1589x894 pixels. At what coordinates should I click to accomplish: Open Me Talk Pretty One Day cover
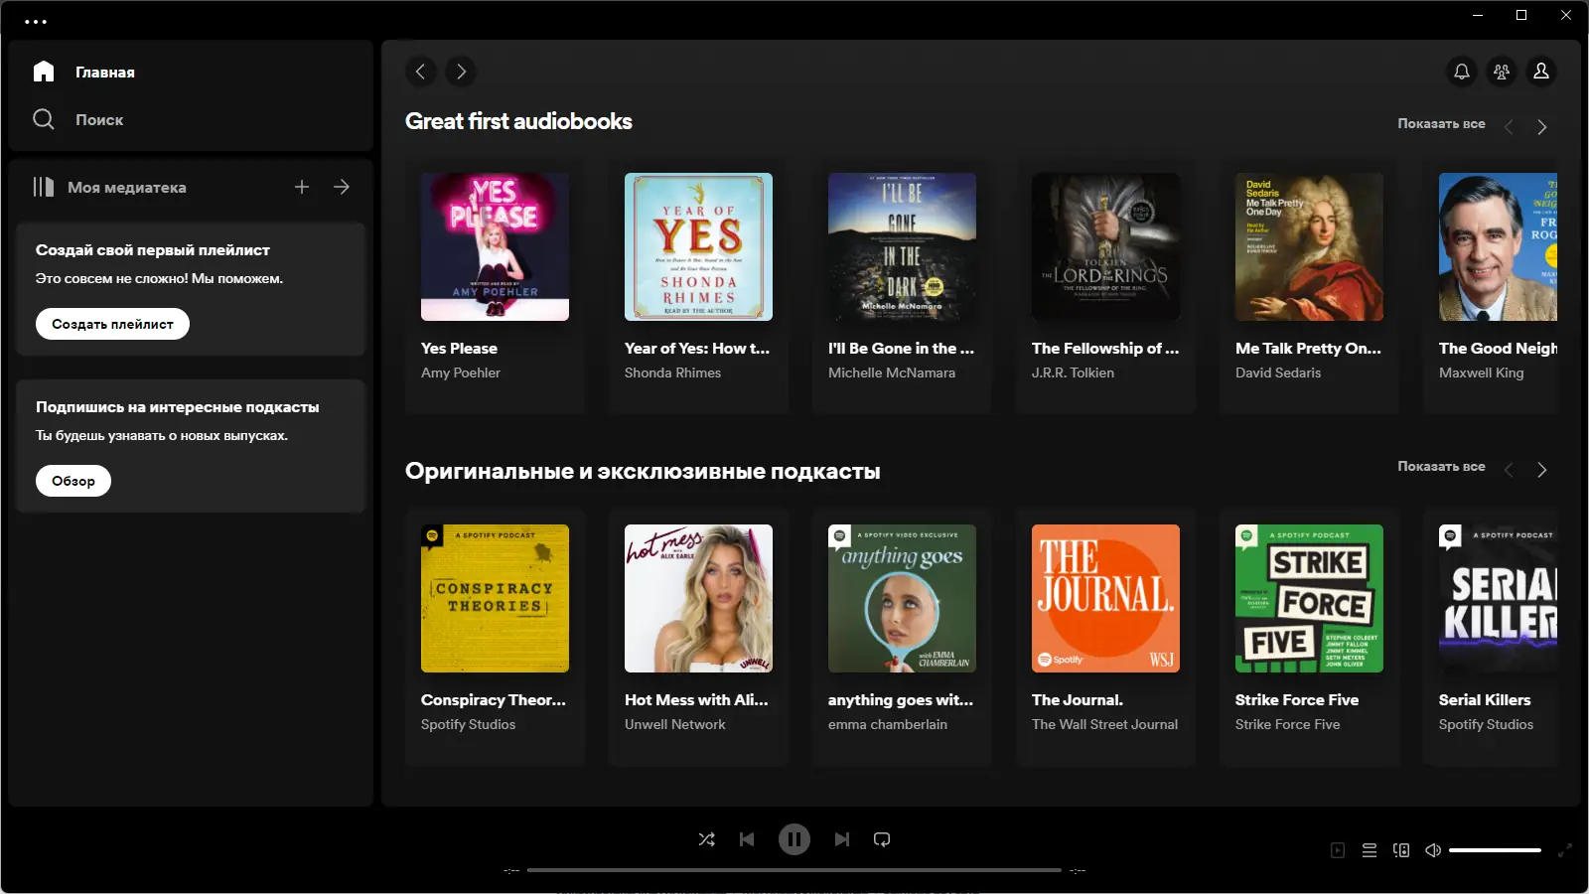[x=1309, y=246]
